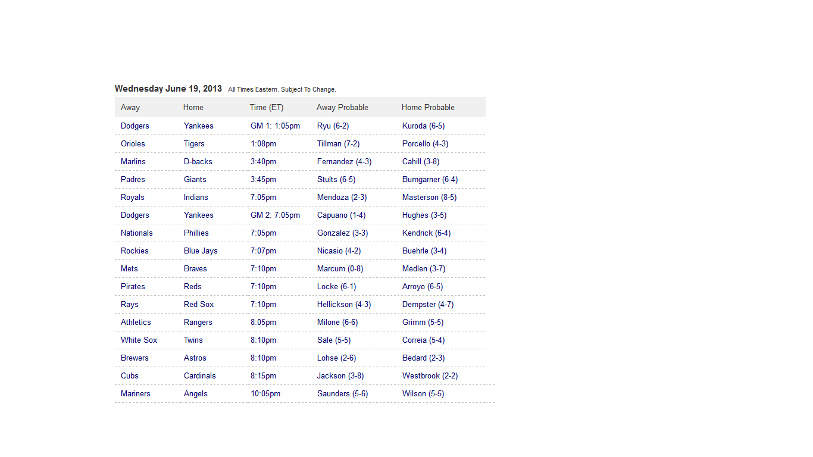
Task: Click the Athletics team link
Action: 136,322
